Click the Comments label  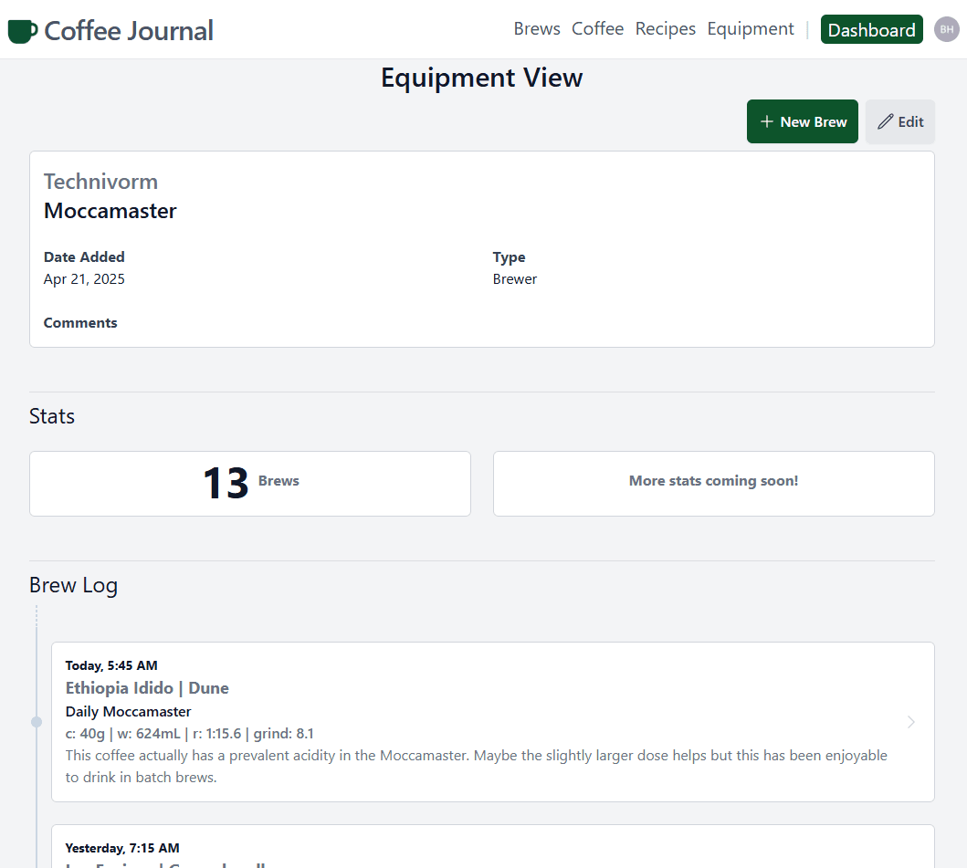point(80,323)
